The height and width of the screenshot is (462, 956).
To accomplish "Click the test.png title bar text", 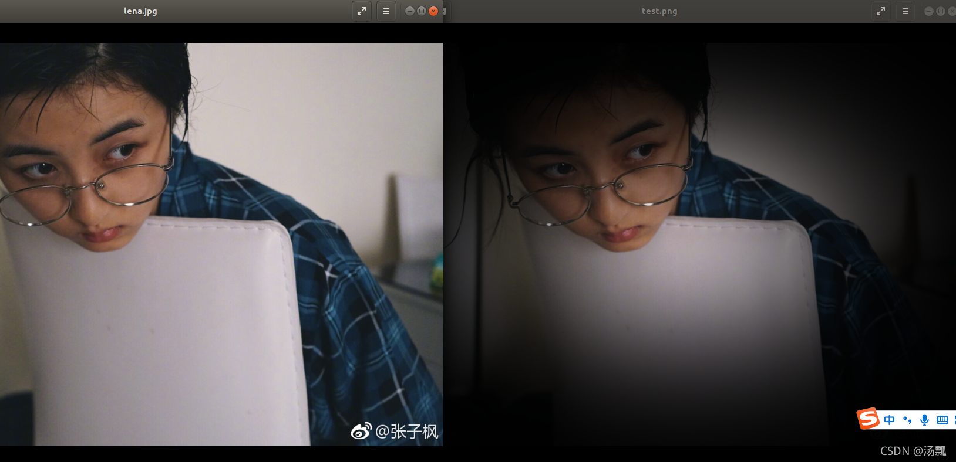I will click(x=659, y=11).
